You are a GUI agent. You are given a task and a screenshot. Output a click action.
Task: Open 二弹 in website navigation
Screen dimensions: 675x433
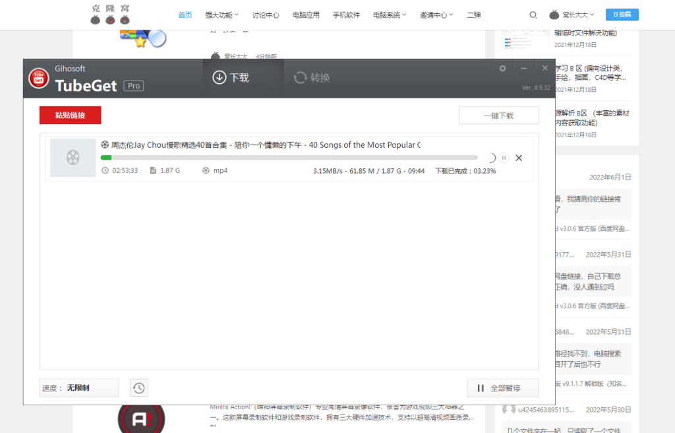click(474, 15)
